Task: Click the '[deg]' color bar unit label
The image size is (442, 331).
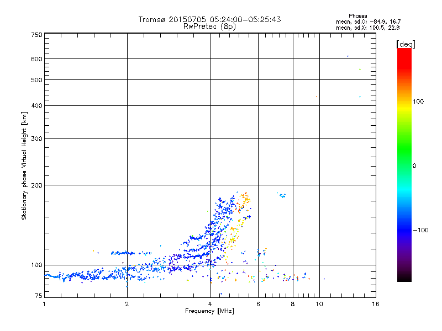Action: (406, 44)
